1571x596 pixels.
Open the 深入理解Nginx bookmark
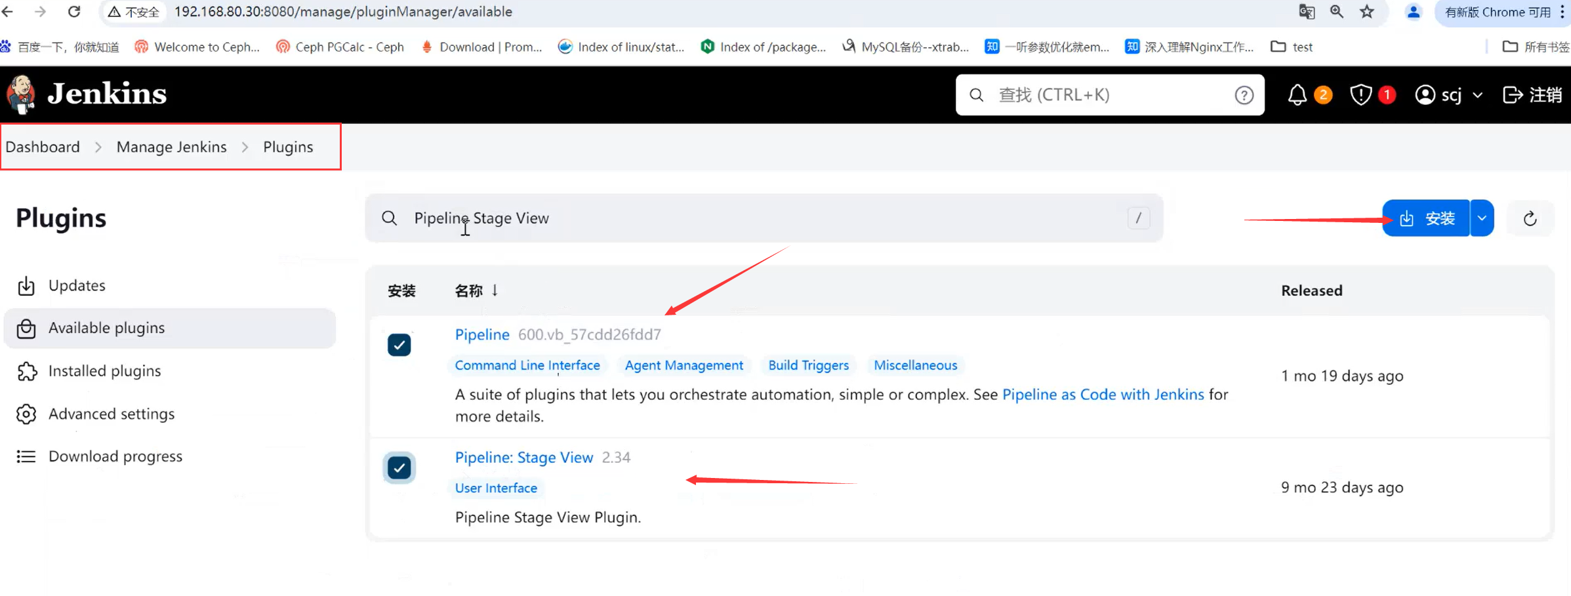point(1189,47)
